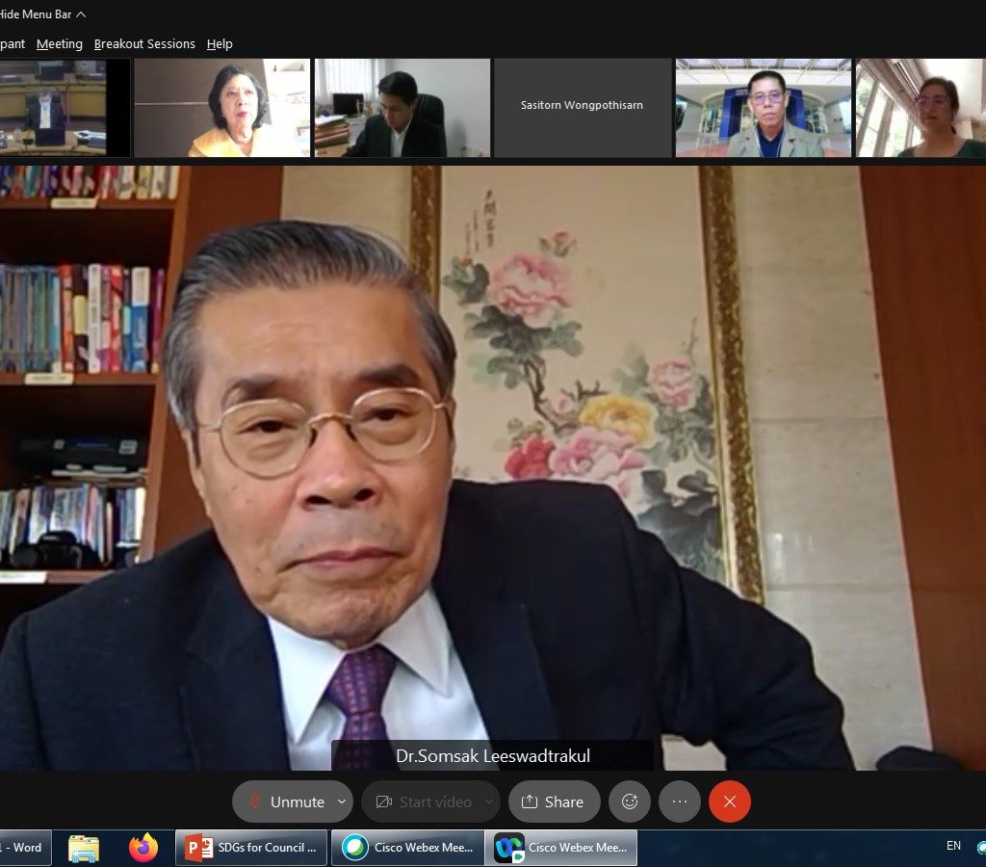Select Sasitorn Wongpothisarn participant tile

[x=582, y=107]
